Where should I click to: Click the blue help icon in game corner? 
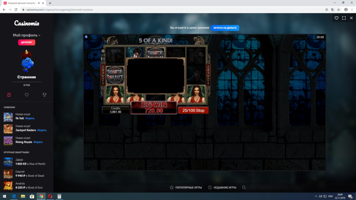tap(86, 37)
